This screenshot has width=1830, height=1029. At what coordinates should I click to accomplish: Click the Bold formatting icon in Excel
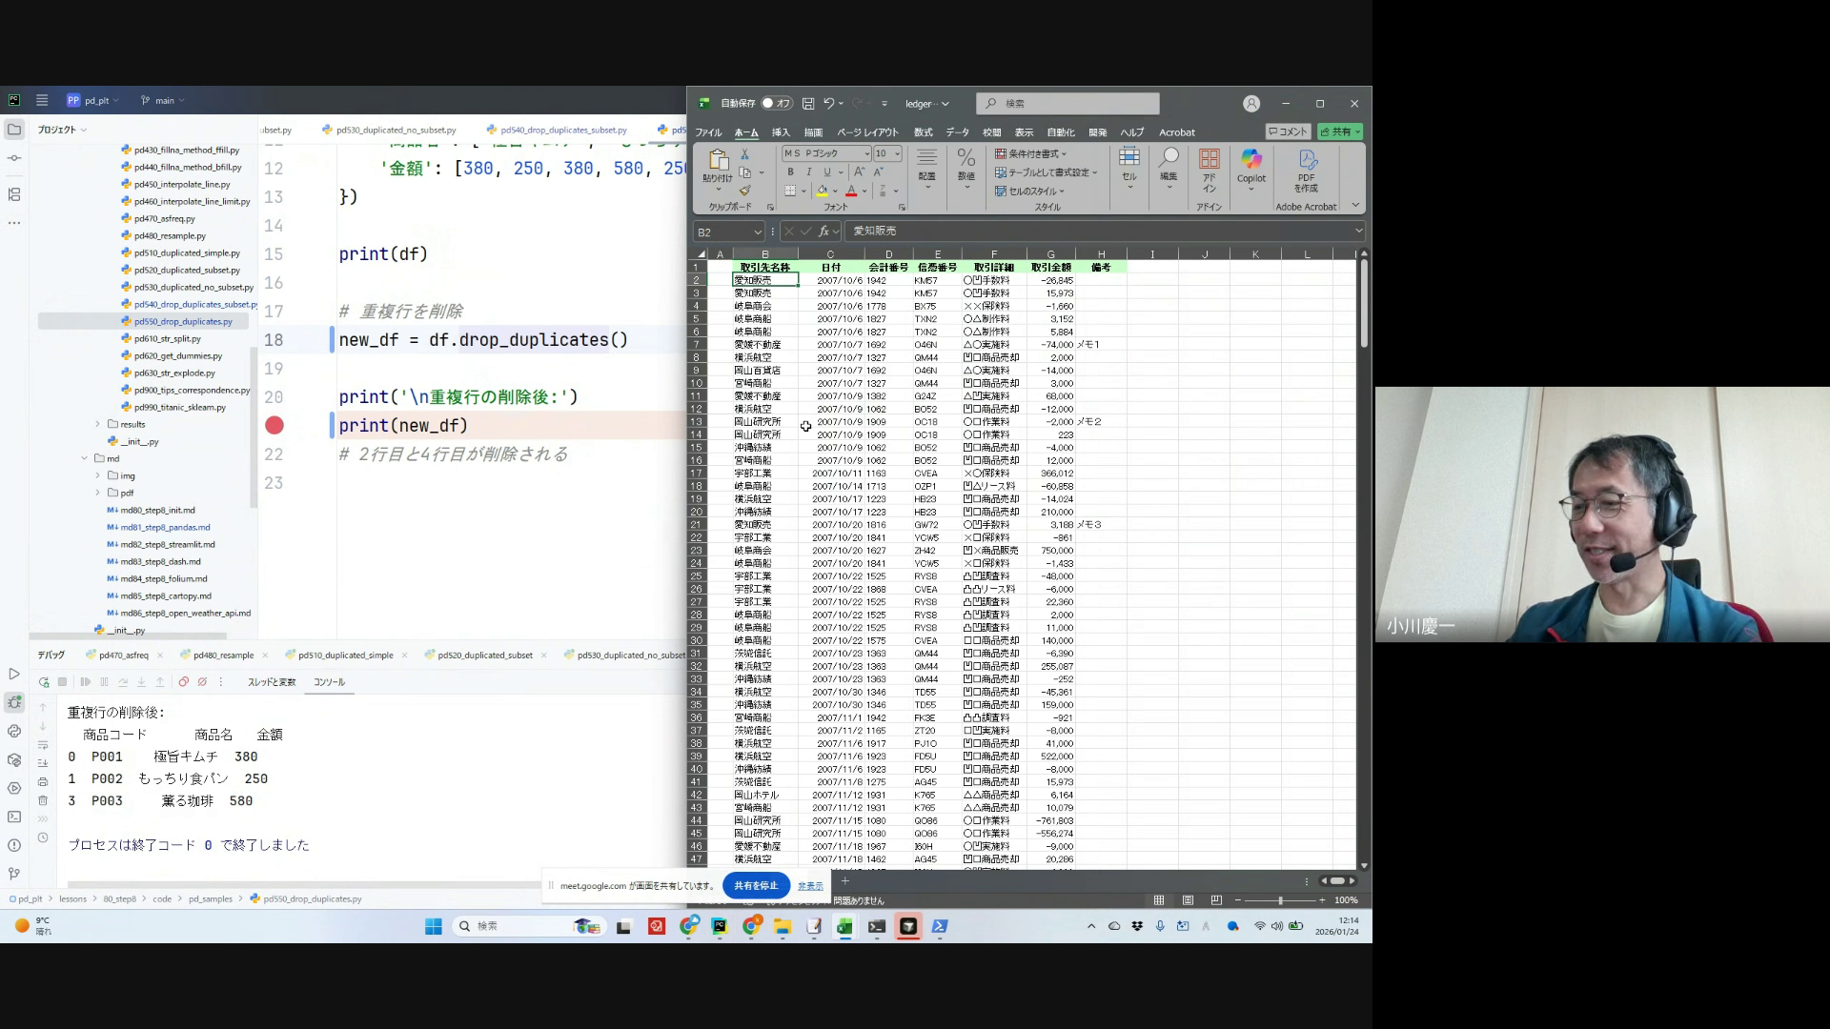(x=790, y=172)
